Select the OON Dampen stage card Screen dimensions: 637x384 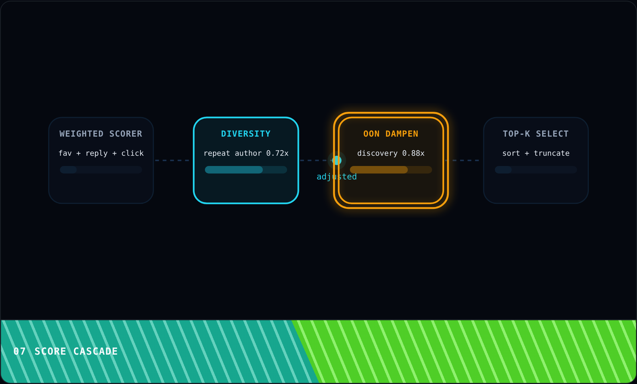tap(391, 160)
